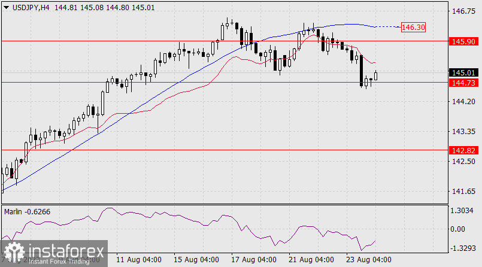Screen dimensions: 482x267
Task: Select the USDJPY,H4 chart title text
Action: point(31,8)
